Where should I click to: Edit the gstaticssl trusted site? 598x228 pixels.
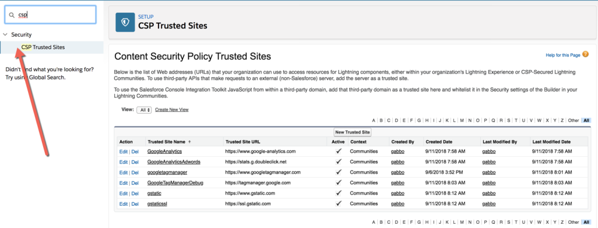coord(123,204)
